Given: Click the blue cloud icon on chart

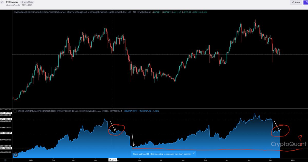Looking at the screenshot, I should 16,155.
